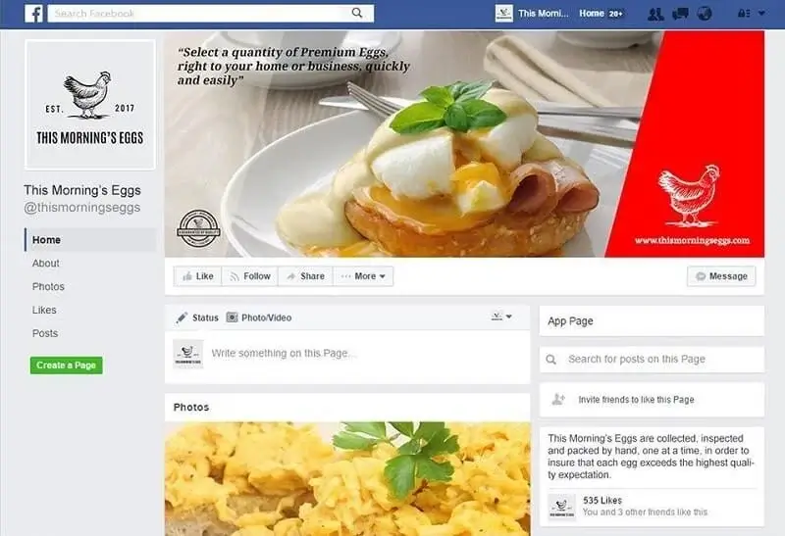Image resolution: width=785 pixels, height=536 pixels.
Task: Click the privacy shortcuts lock icon
Action: point(744,14)
